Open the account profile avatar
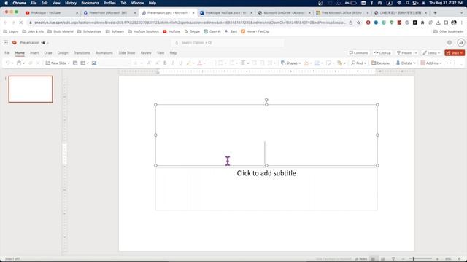The height and width of the screenshot is (262, 467). click(x=460, y=43)
